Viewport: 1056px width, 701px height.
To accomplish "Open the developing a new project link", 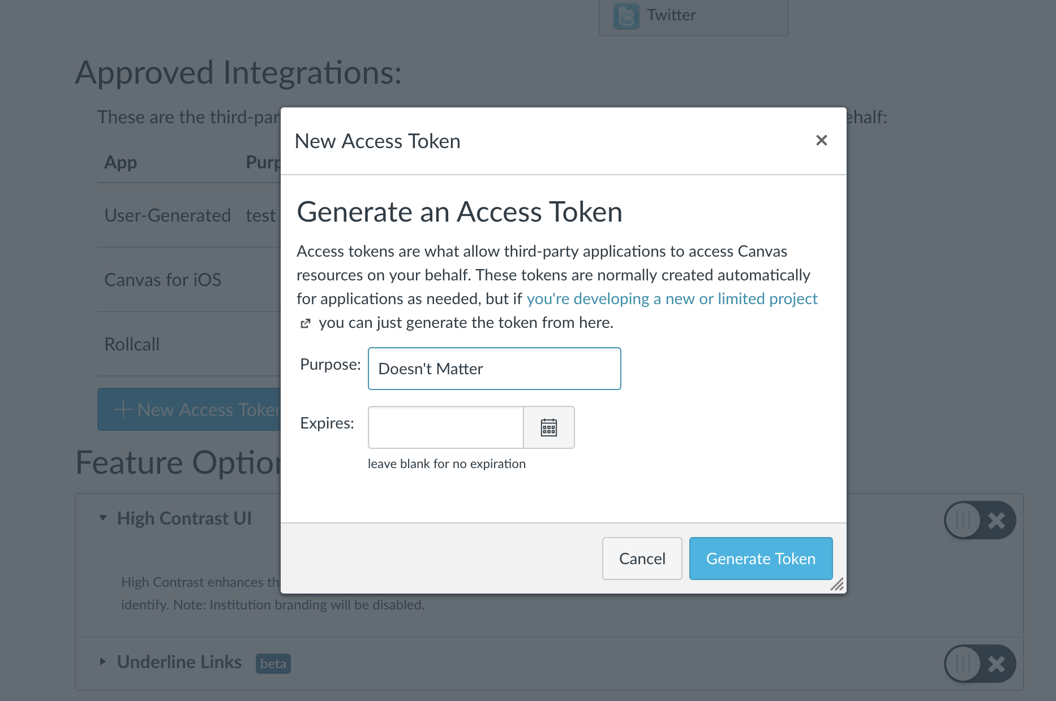I will [671, 298].
